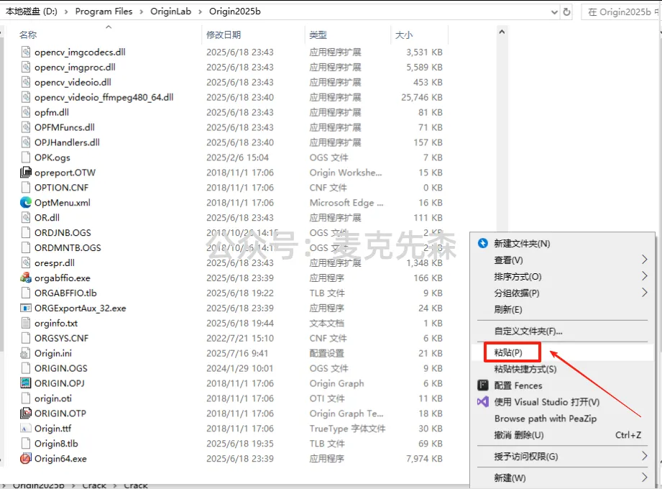Screen dimensions: 662x489
Task: Choose 撤消 删除(U) menu entry
Action: tap(519, 435)
